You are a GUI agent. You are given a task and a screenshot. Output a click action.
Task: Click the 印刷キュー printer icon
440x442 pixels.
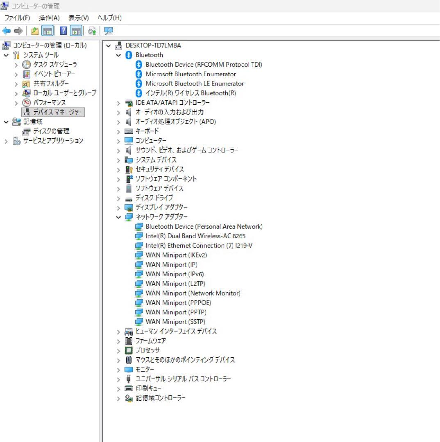click(129, 388)
